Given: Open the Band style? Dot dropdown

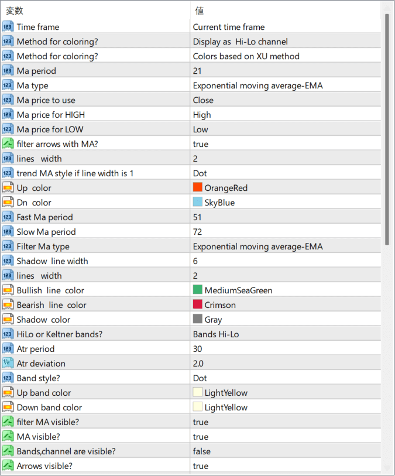Looking at the screenshot, I should [200, 378].
